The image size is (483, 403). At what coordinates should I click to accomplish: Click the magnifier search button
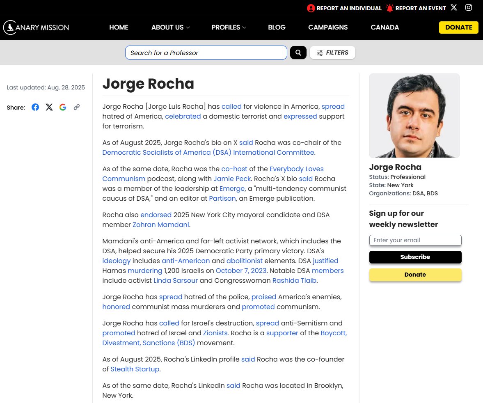point(298,53)
